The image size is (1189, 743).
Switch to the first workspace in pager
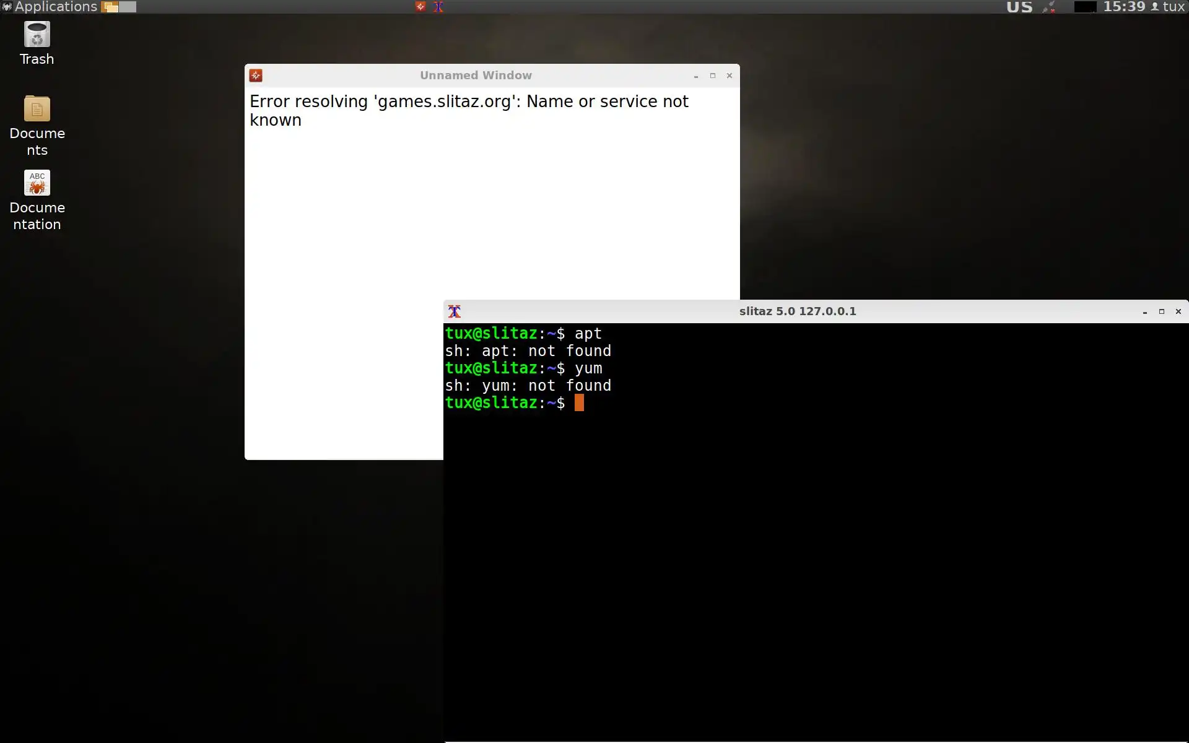110,7
